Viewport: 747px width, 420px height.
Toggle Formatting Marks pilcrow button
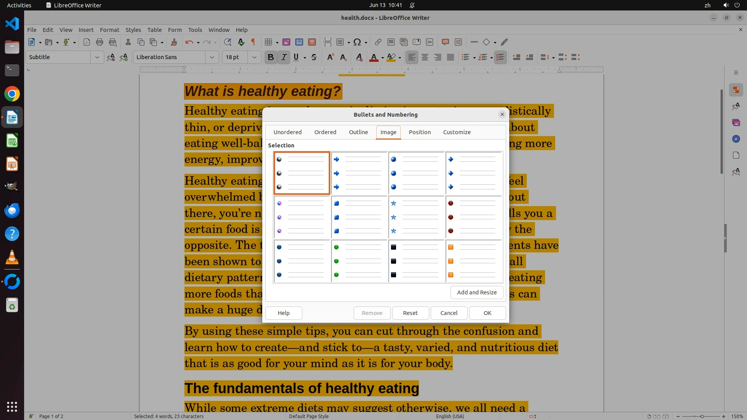point(253,42)
